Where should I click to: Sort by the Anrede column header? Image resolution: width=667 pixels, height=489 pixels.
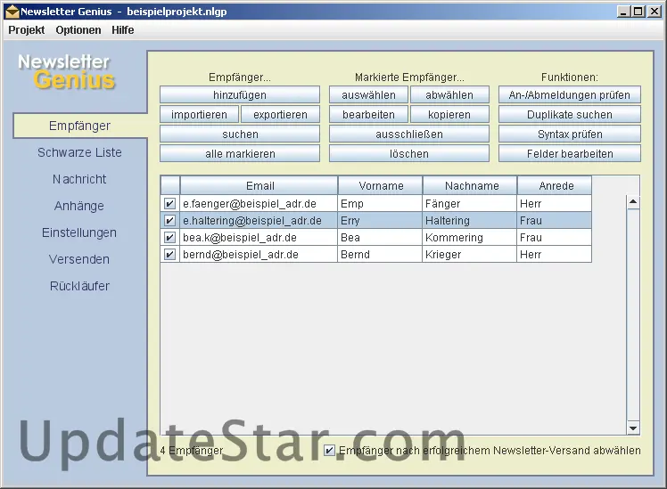pos(555,185)
